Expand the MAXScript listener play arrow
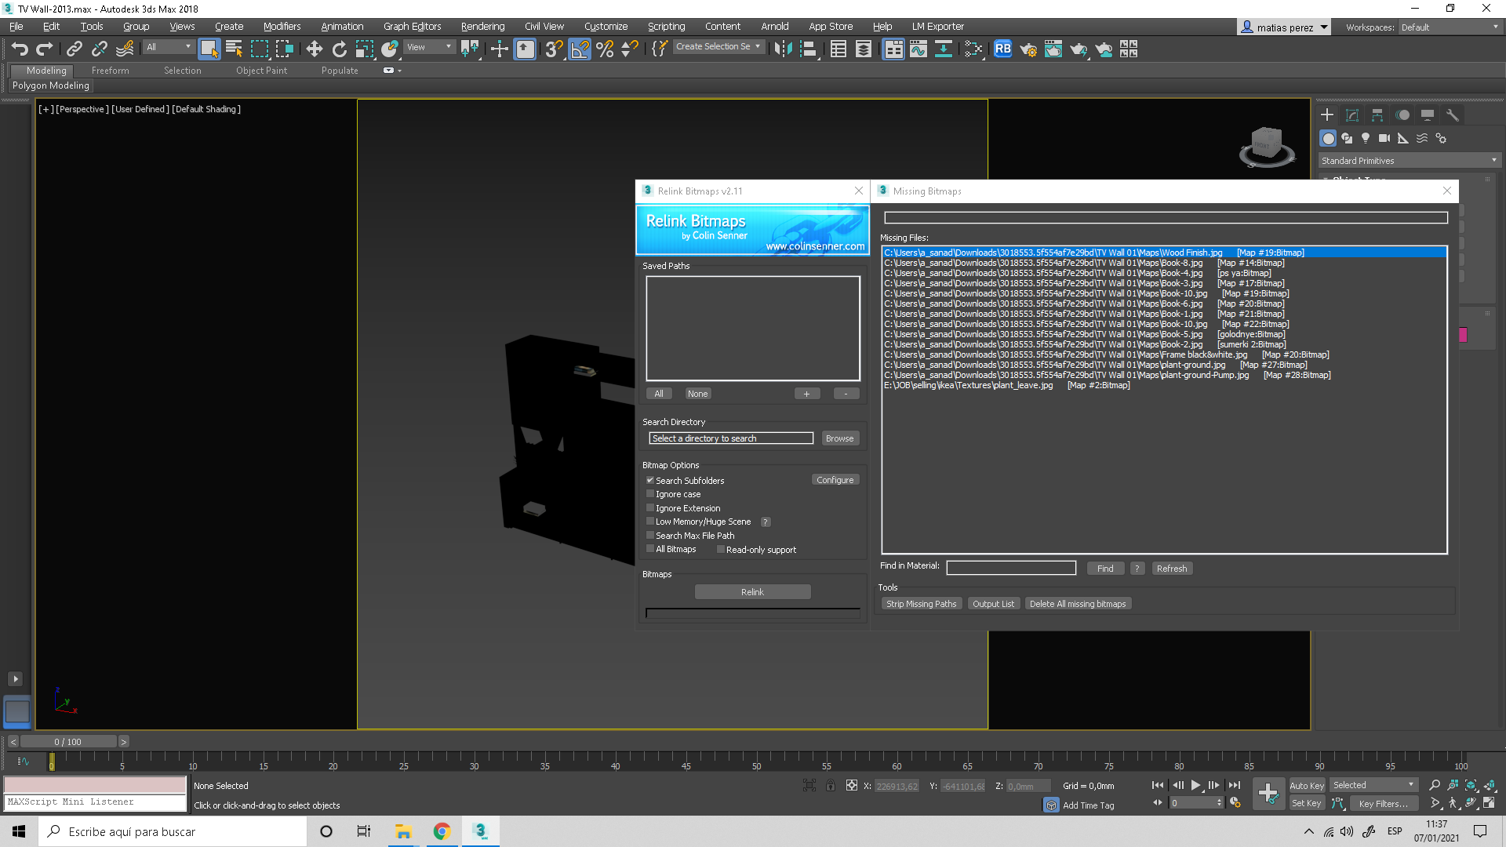 pyautogui.click(x=16, y=679)
